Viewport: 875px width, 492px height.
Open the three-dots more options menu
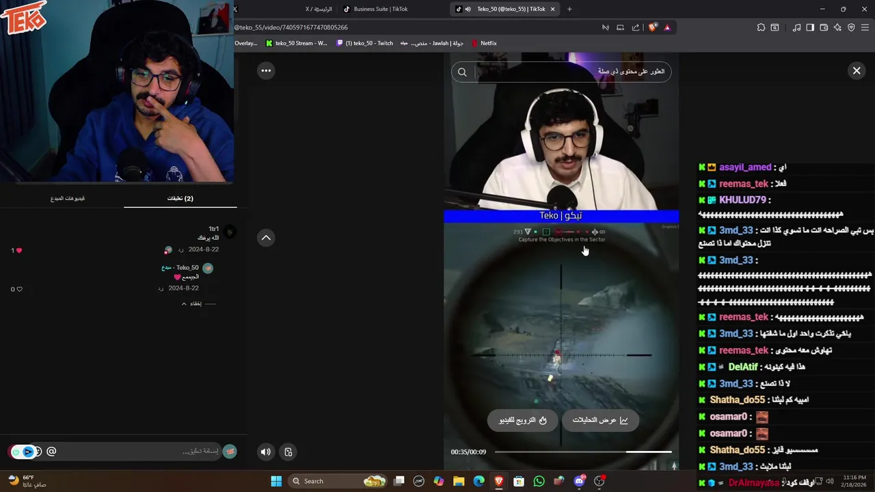point(266,70)
